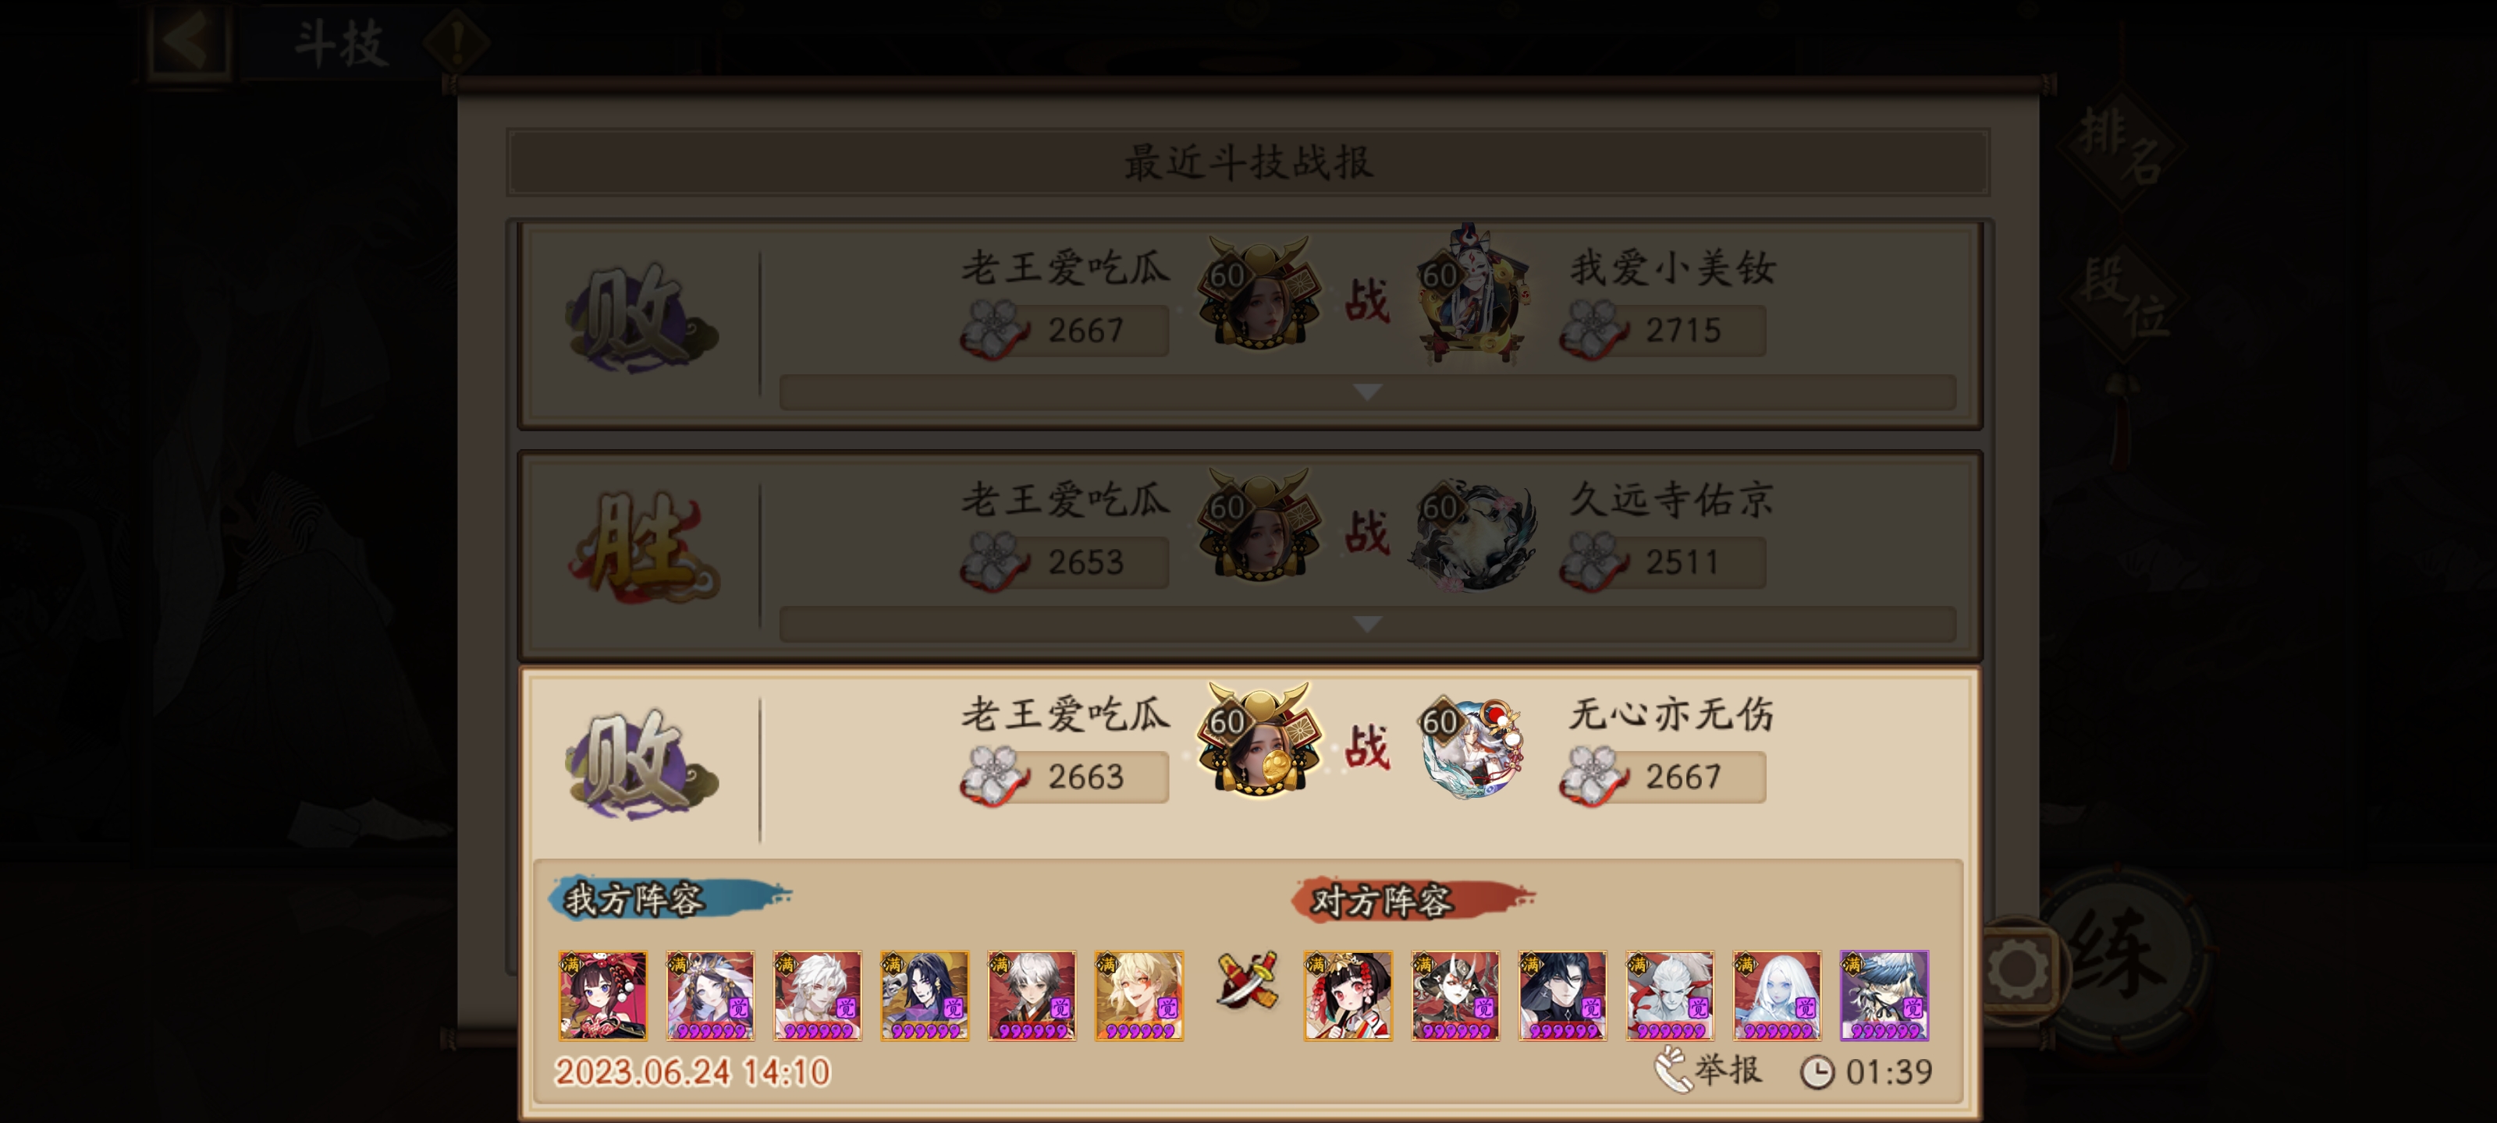Screen dimensions: 2497x1123
Task: Open opponent 久远寺佑京's avatar
Action: tap(1472, 532)
